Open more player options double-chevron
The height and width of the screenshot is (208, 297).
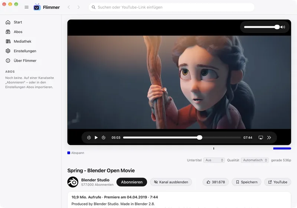tap(269, 138)
